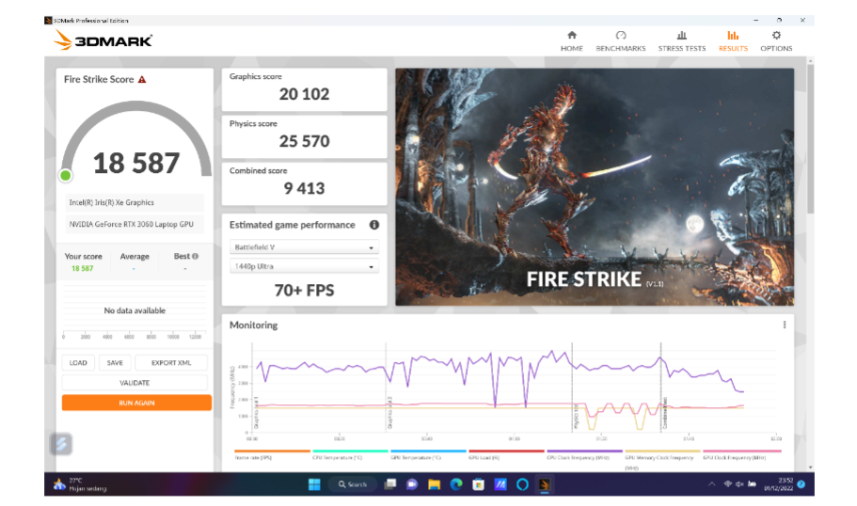Viewport: 857px width, 506px height.
Task: Open the weather widget on the taskbar
Action: point(80,484)
